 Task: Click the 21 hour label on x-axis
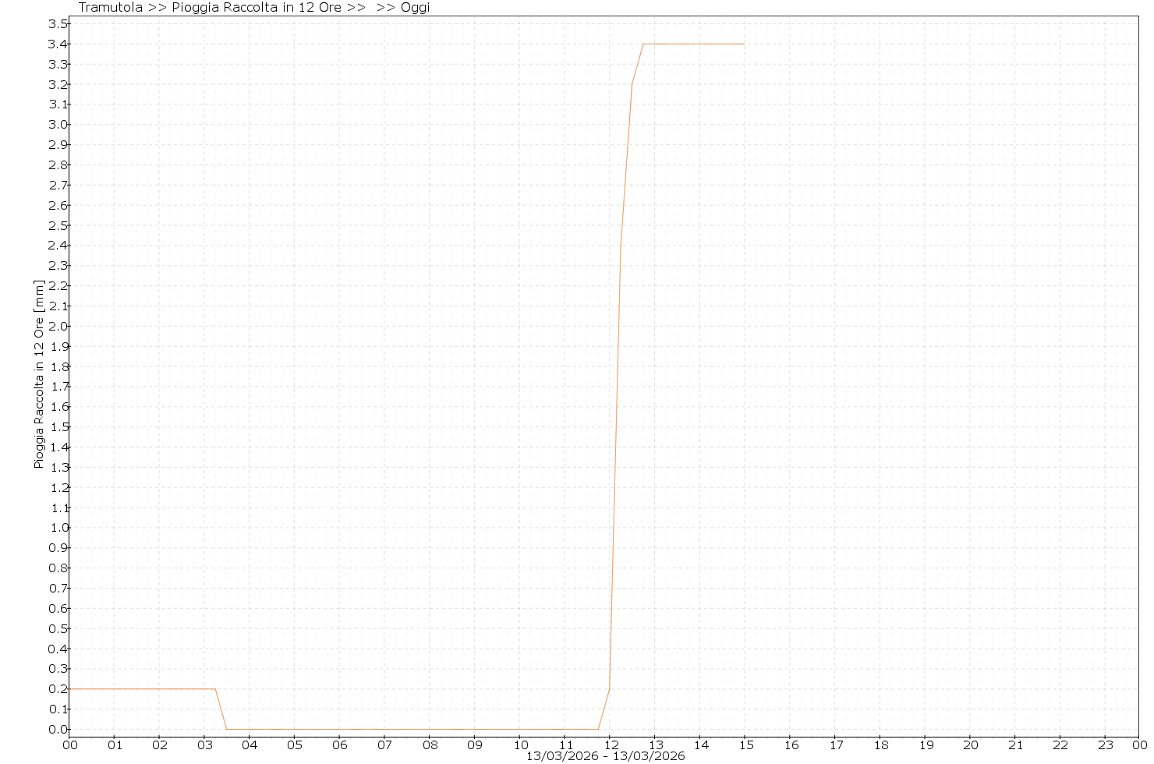1015,745
